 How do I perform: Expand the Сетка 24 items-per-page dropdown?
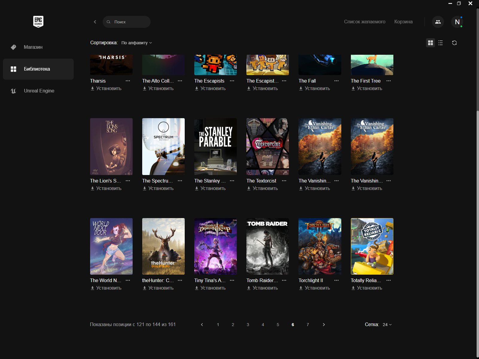387,325
